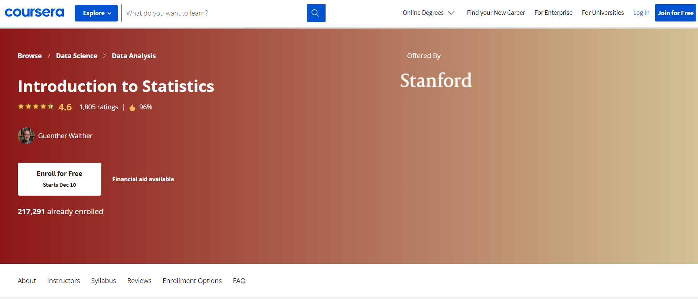Click the thumbs-up rating icon
The image size is (698, 299).
(x=132, y=107)
